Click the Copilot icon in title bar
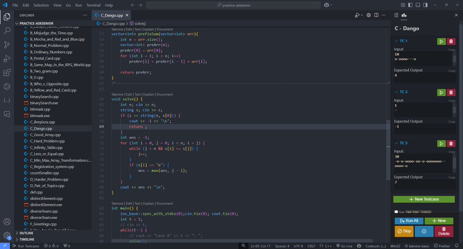The height and width of the screenshot is (249, 463). (x=326, y=5)
